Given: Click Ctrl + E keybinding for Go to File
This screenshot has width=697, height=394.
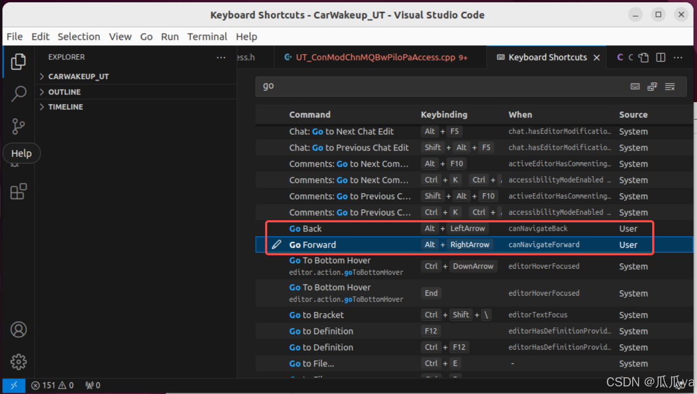Looking at the screenshot, I should (x=442, y=363).
